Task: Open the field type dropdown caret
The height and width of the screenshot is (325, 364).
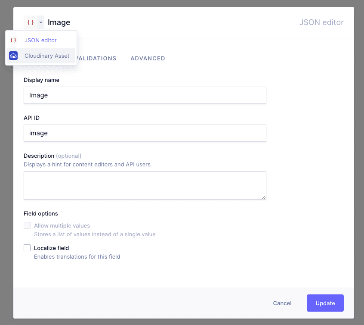Action: tap(40, 22)
